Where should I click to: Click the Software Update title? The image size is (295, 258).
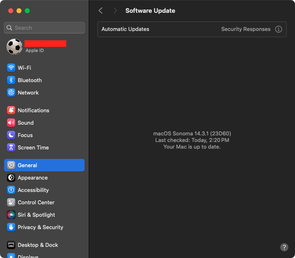click(150, 11)
